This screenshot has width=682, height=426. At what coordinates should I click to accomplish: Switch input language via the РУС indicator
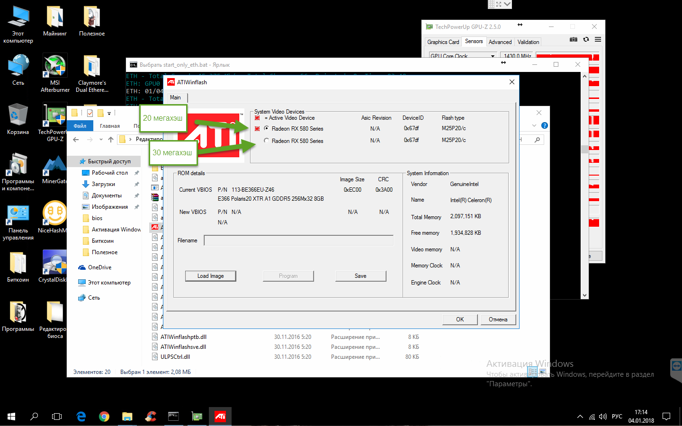(617, 417)
